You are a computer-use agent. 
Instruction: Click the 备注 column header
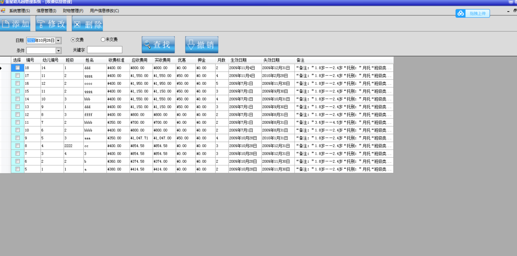pos(344,60)
